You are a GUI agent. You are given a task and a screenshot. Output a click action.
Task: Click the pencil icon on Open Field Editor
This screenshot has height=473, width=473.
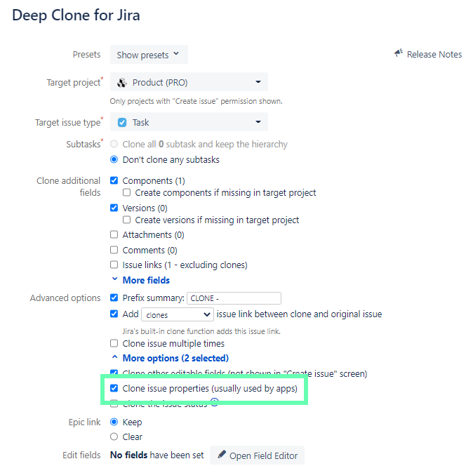222,454
